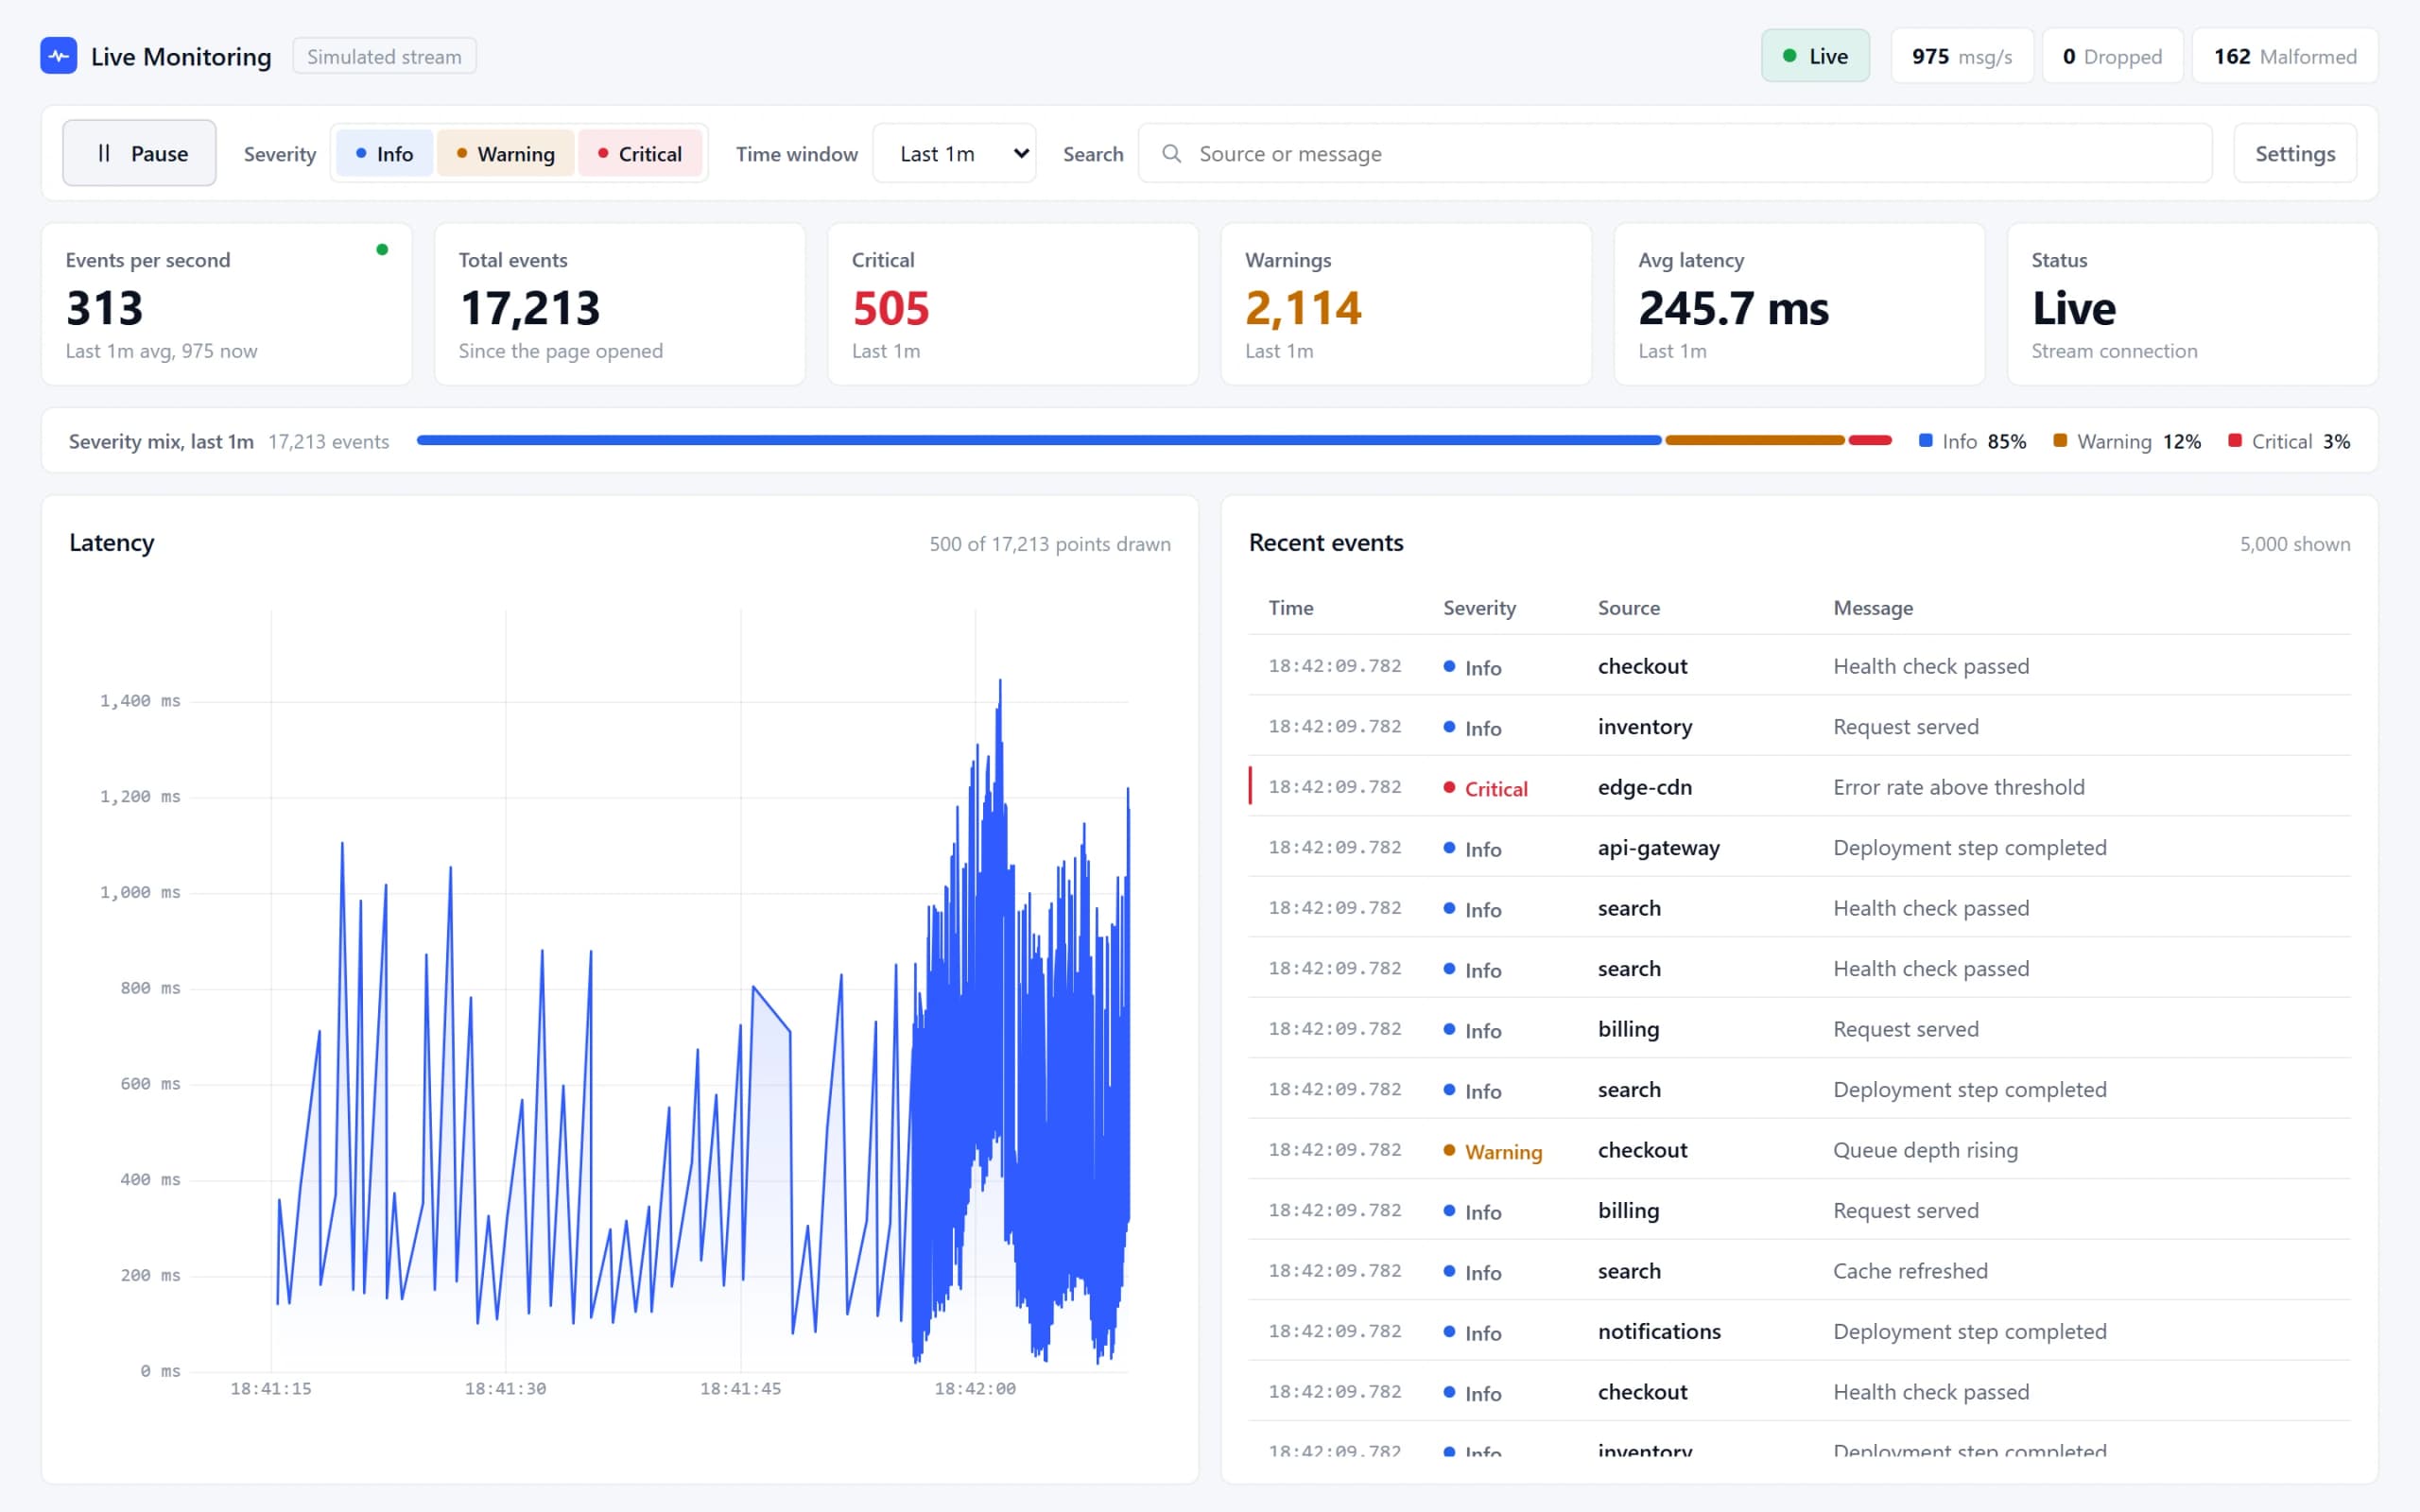Click the orange Warning segment of severity bar
This screenshot has height=1512, width=2420.
tap(1754, 440)
